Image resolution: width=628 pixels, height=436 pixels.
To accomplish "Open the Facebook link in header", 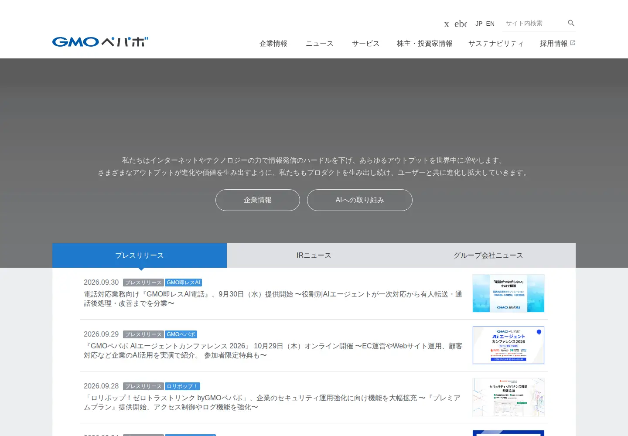I will pyautogui.click(x=461, y=24).
